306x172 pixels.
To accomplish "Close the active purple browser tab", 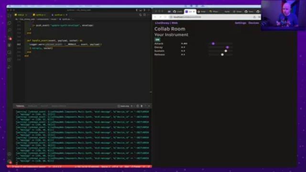I will click(x=194, y=11).
